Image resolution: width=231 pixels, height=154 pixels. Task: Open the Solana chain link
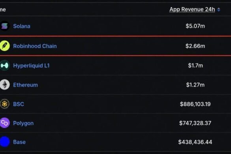point(22,26)
